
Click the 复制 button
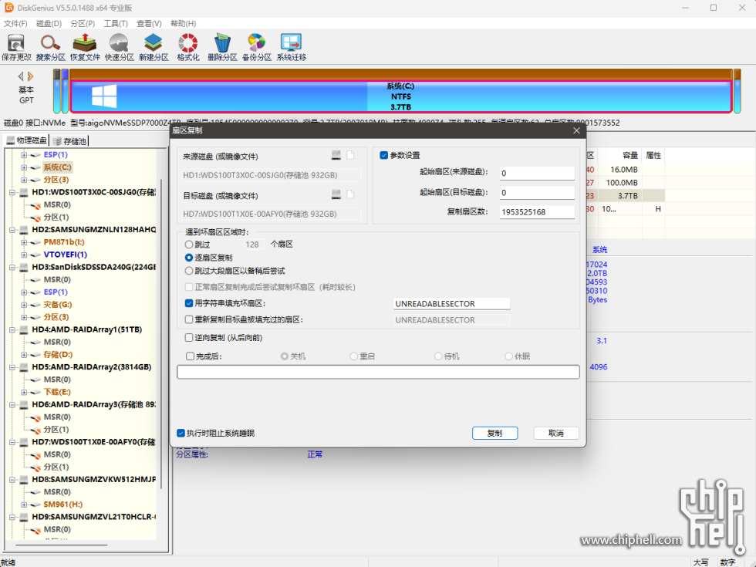coord(494,433)
